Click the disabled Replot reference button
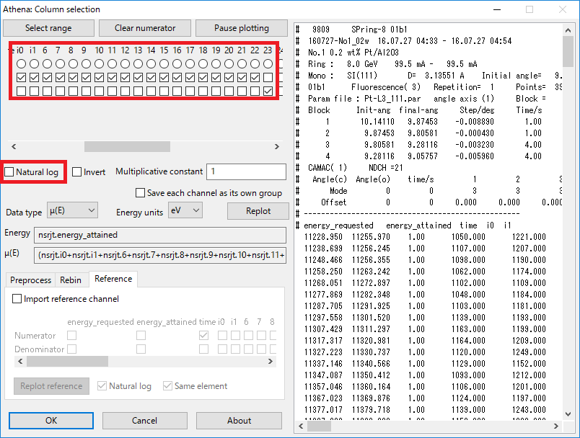 51,386
